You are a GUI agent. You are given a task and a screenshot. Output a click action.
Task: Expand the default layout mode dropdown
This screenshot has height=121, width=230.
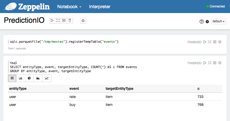[218, 21]
